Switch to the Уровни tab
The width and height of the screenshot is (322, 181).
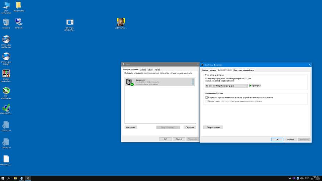click(x=213, y=70)
